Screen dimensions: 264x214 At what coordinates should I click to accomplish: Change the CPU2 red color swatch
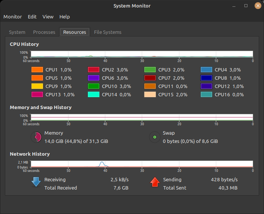(x=94, y=70)
